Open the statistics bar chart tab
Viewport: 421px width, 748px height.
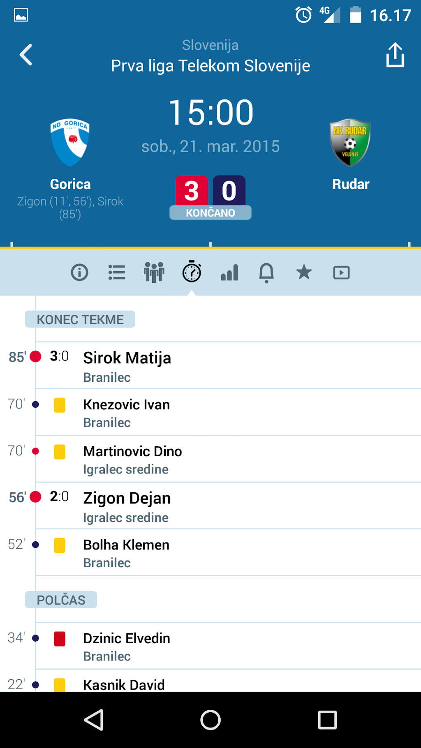[229, 272]
